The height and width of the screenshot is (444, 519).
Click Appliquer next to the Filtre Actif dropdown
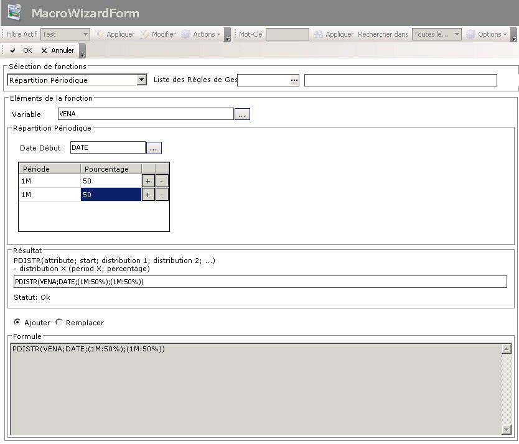pos(115,34)
